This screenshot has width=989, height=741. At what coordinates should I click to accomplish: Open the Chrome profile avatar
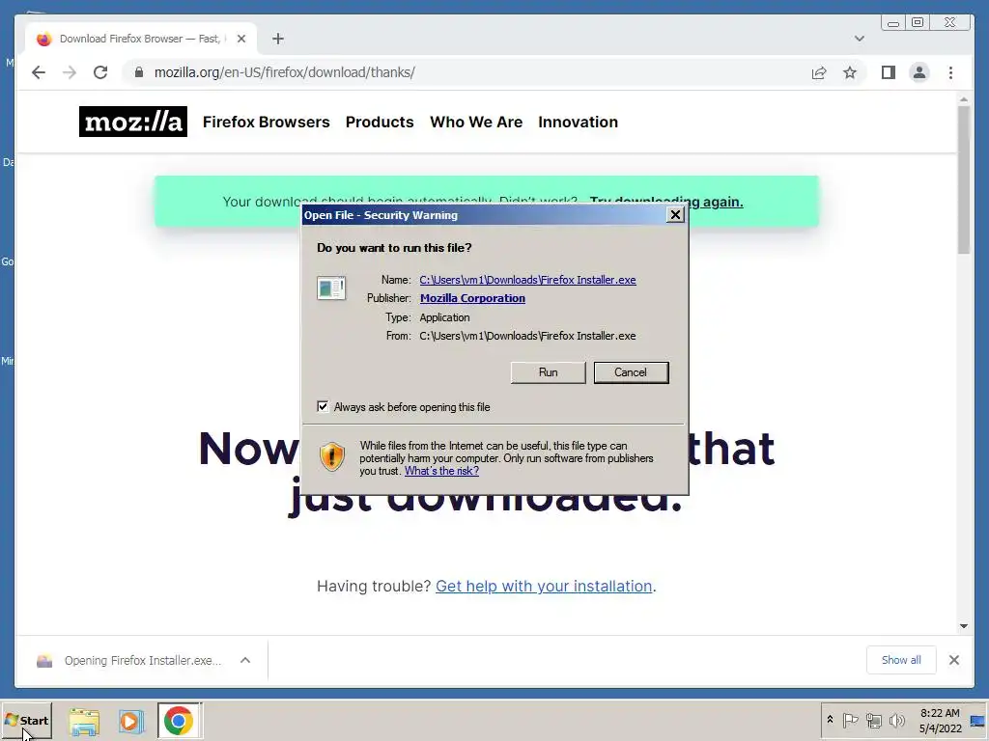[x=919, y=72]
